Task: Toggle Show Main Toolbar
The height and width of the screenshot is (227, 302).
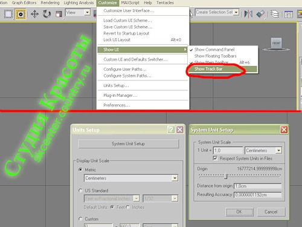Action: coord(223,62)
